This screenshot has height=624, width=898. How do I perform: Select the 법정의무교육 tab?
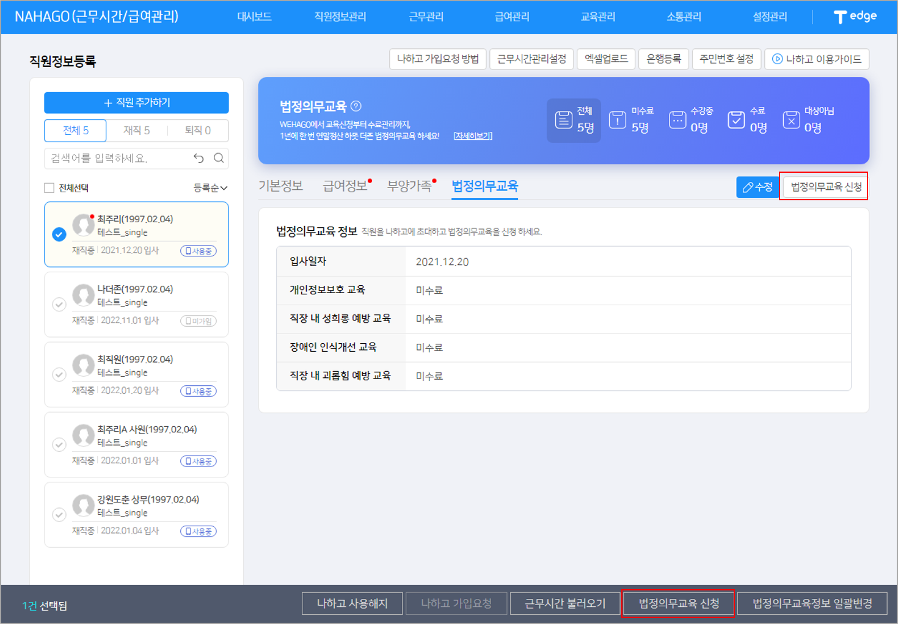pos(485,186)
